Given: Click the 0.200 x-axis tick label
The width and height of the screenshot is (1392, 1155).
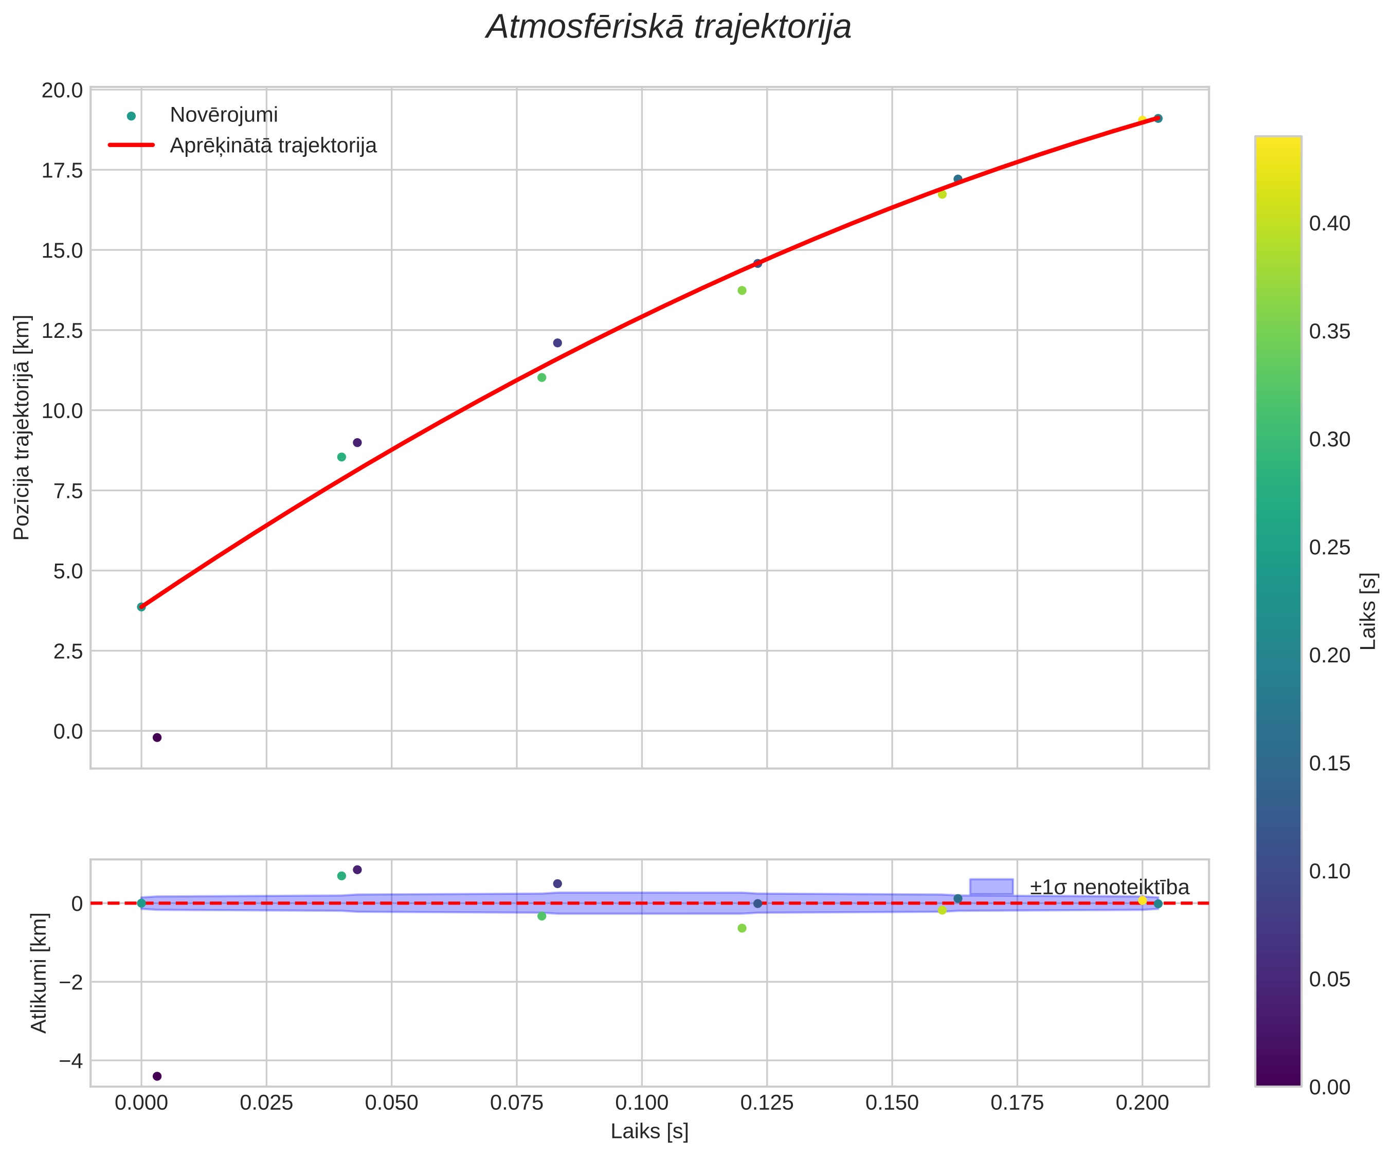Looking at the screenshot, I should tap(1142, 1103).
